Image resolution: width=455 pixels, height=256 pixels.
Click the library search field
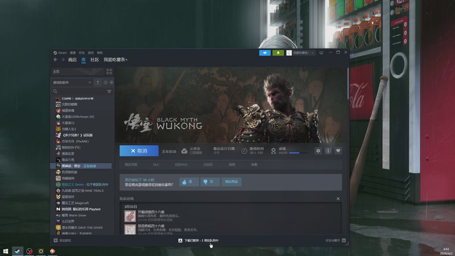click(79, 92)
